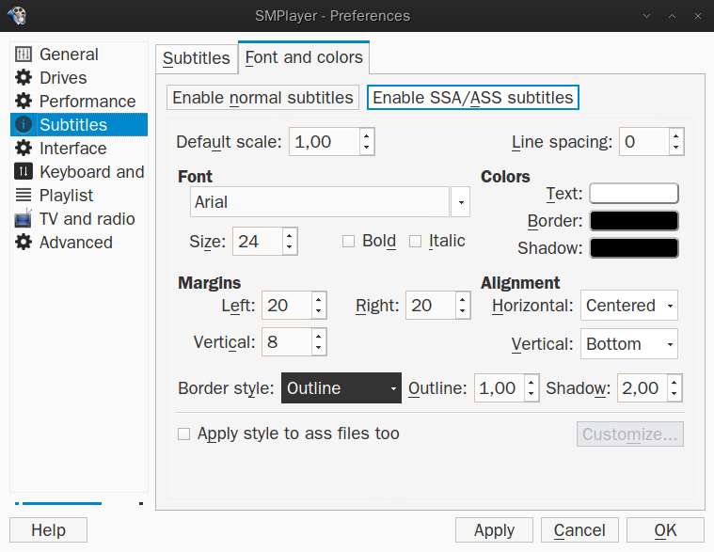Increase the Left margin value
Screen dimensions: 714x552
[x=319, y=299]
